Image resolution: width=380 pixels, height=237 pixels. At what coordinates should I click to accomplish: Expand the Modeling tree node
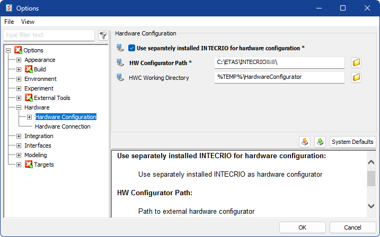[x=19, y=155]
